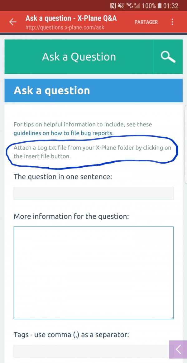This screenshot has height=363, width=187.
Task: Tap the Wi-Fi status icon
Action: pyautogui.click(x=130, y=6)
